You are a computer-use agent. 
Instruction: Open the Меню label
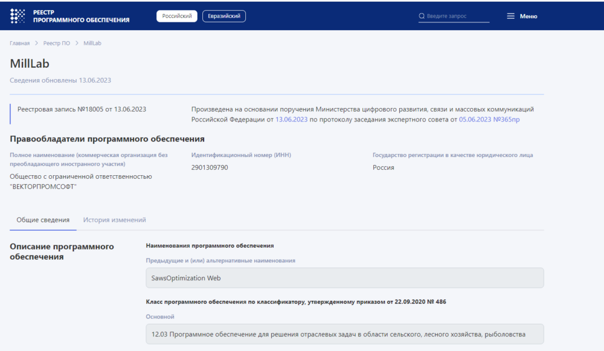click(528, 16)
